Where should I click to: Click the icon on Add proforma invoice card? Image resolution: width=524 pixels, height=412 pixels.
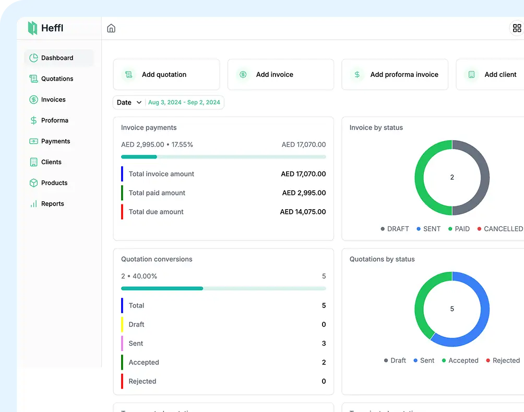coord(357,75)
